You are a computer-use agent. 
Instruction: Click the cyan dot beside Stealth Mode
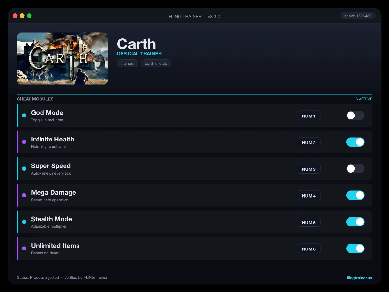click(24, 222)
